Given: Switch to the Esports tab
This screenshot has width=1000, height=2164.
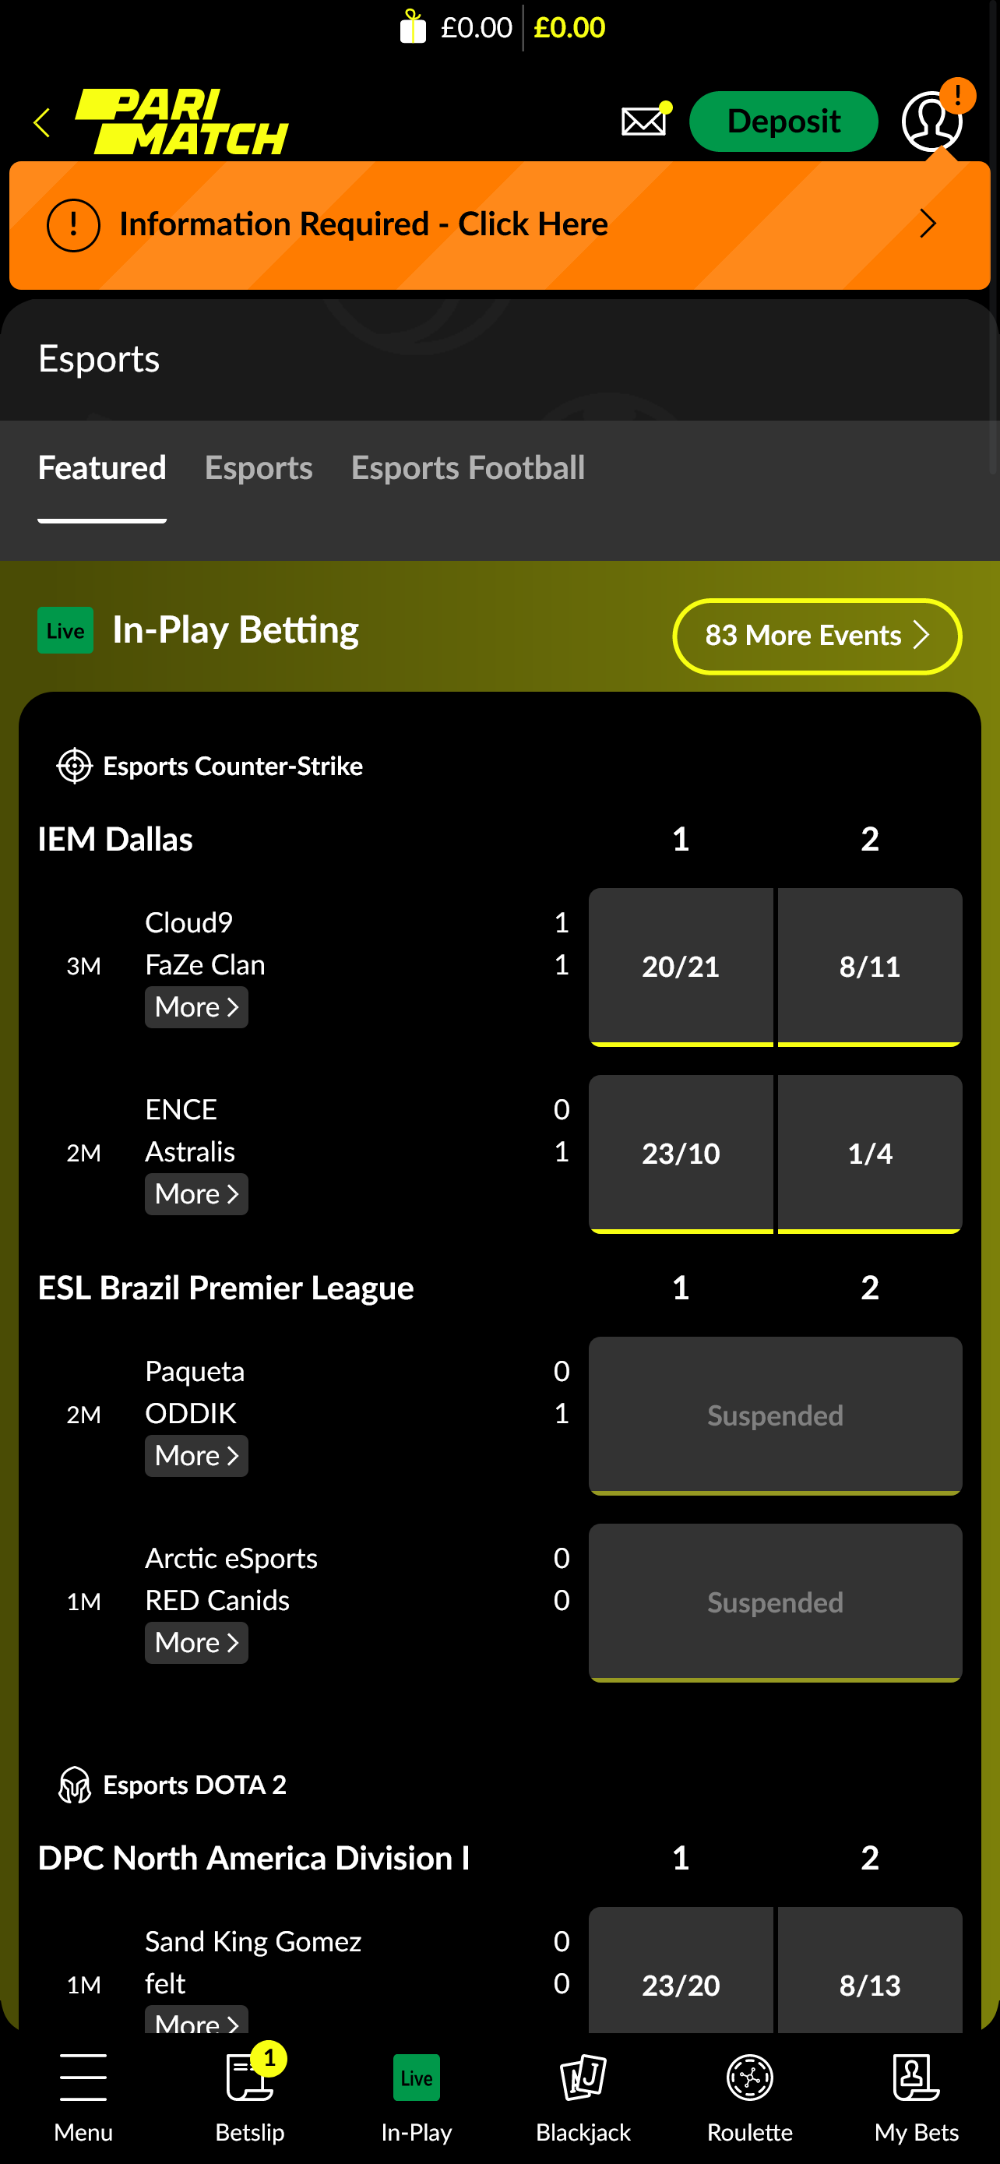Looking at the screenshot, I should (259, 468).
